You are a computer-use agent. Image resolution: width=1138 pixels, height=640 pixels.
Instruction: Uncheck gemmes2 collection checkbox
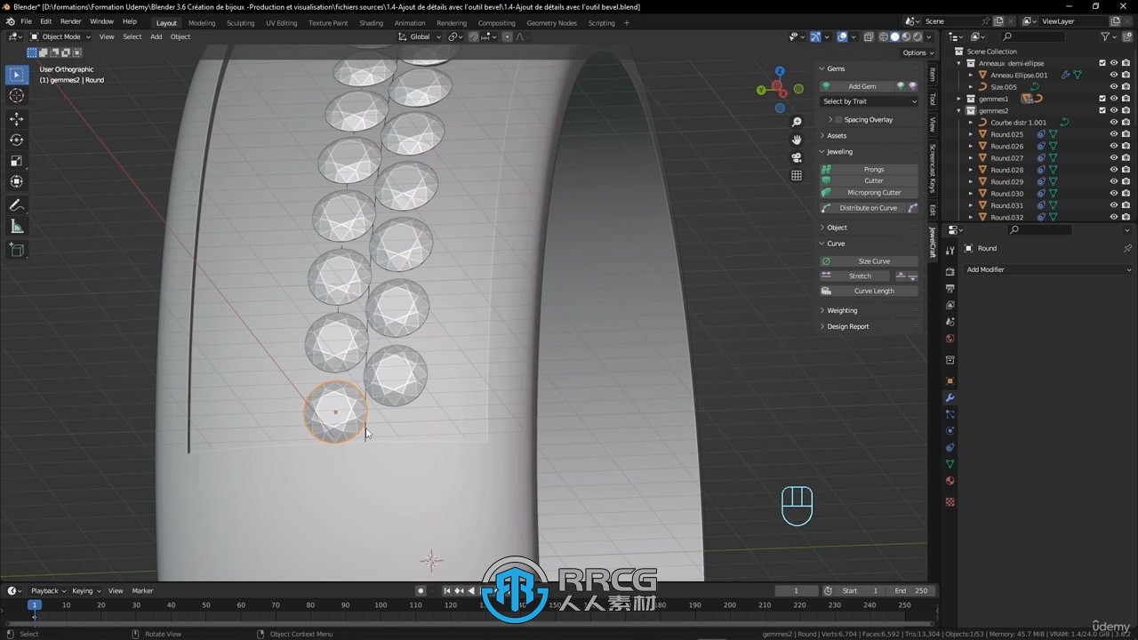coord(1102,110)
